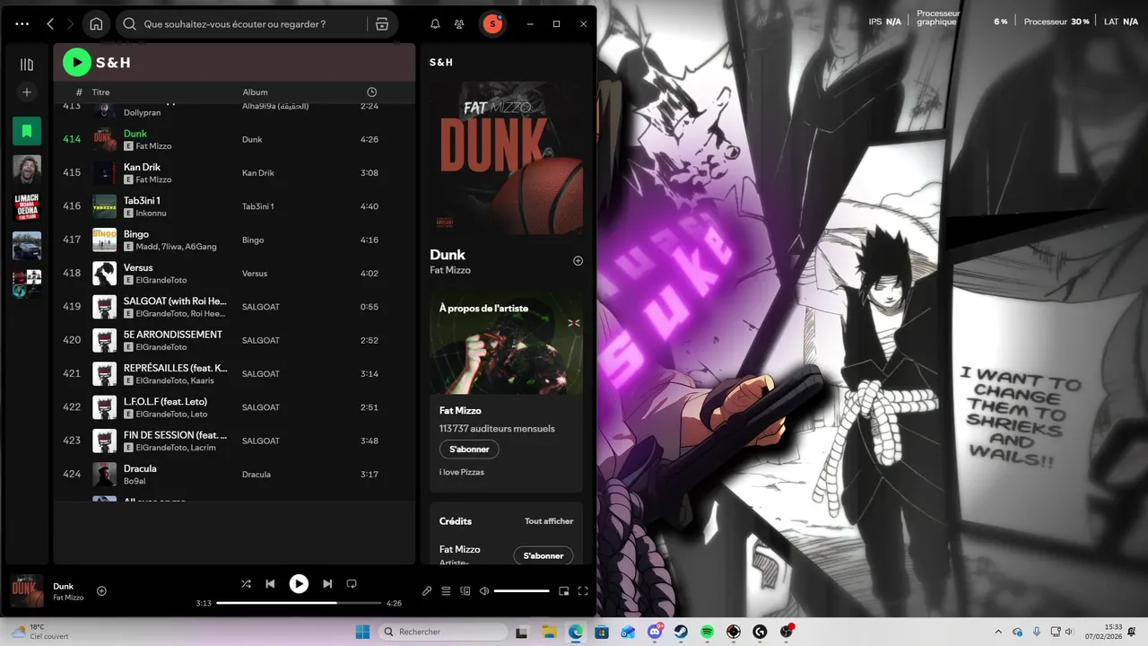Click S'abonner under 113737 auditeurs mensuels
The height and width of the screenshot is (646, 1148).
[469, 450]
